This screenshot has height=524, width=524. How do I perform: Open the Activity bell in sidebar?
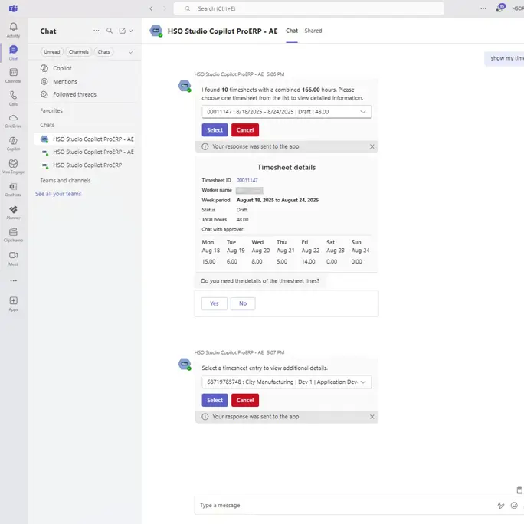(x=13, y=30)
